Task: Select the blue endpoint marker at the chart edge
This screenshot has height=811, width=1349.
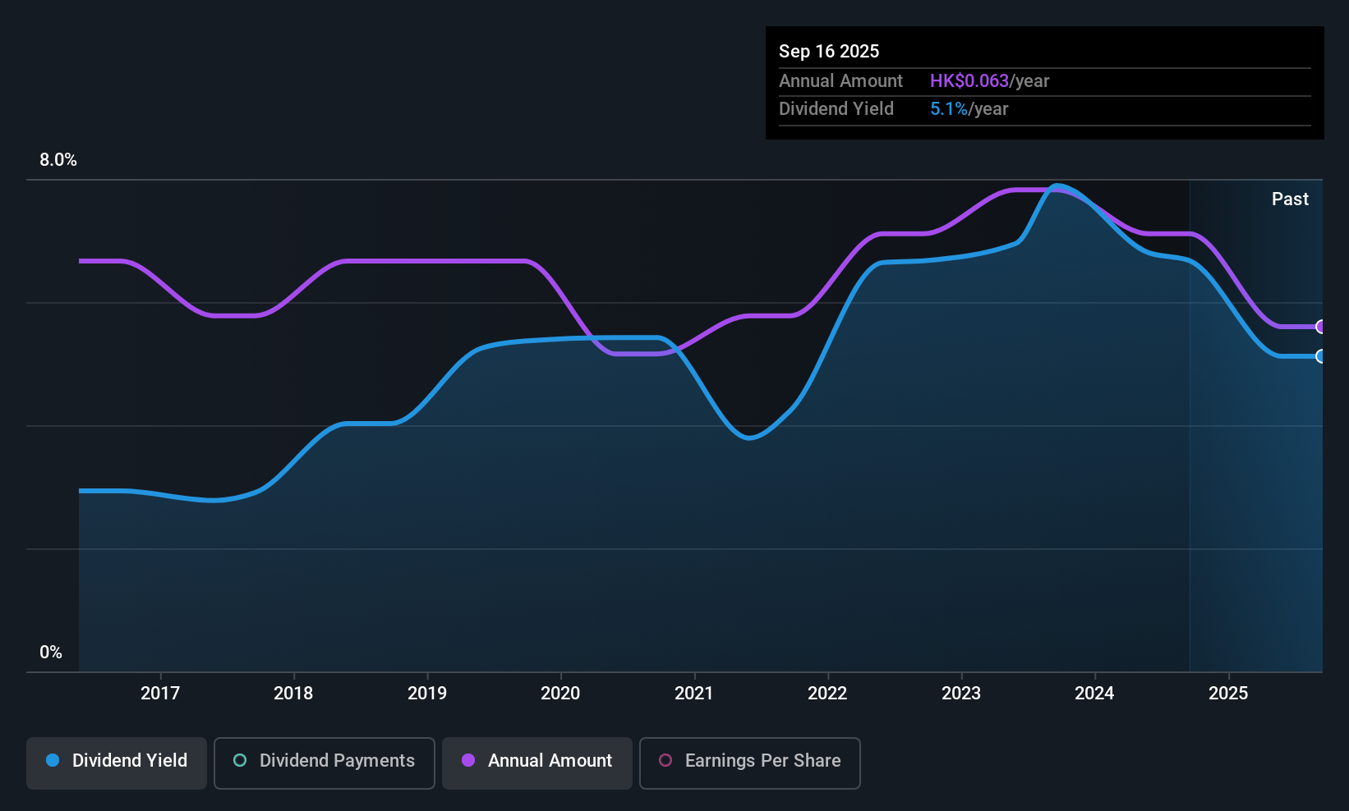Action: pos(1320,357)
